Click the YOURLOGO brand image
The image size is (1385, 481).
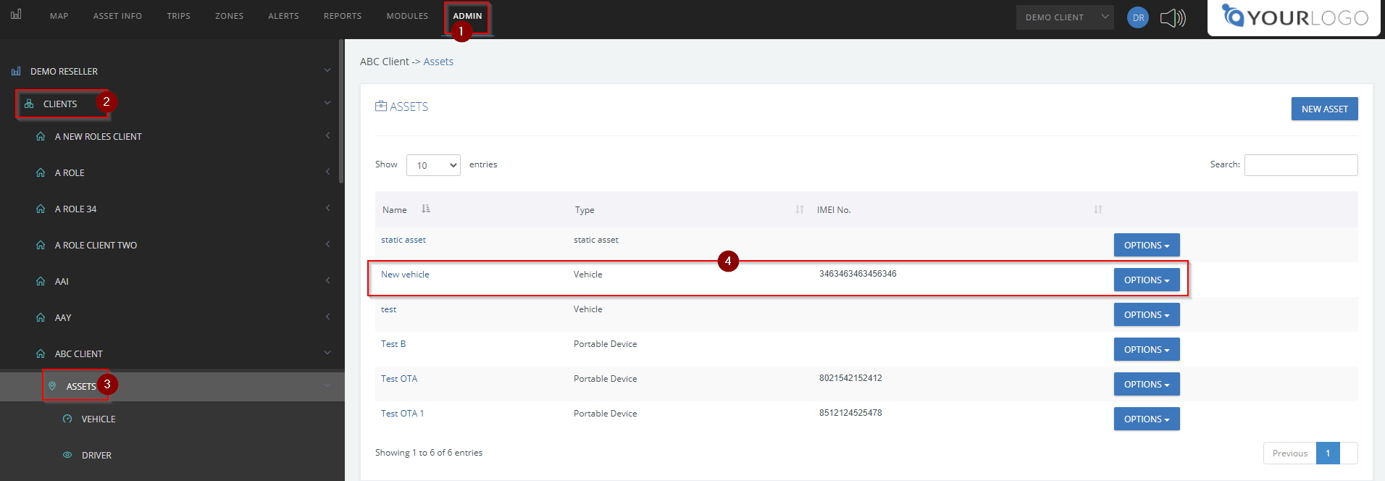tap(1295, 17)
